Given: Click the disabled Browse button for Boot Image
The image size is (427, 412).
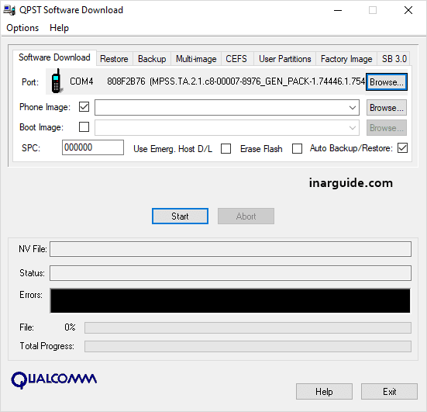Looking at the screenshot, I should [387, 127].
